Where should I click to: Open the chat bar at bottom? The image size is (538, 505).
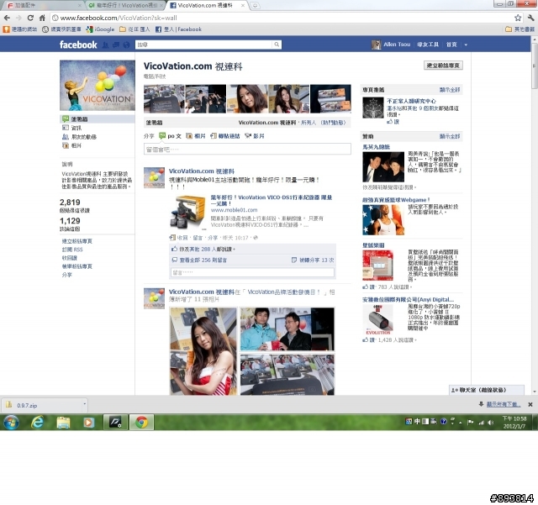click(487, 390)
